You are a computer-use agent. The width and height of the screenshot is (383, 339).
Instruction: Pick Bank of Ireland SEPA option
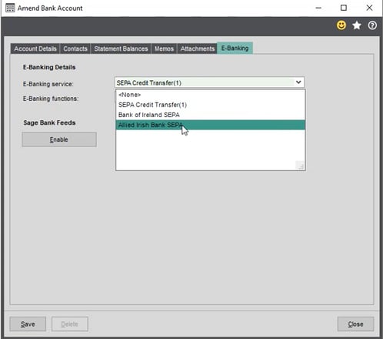[211, 115]
